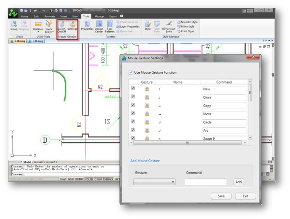Uncheck the New gesture row checkbox
This screenshot has width=290, height=219.
point(133,88)
